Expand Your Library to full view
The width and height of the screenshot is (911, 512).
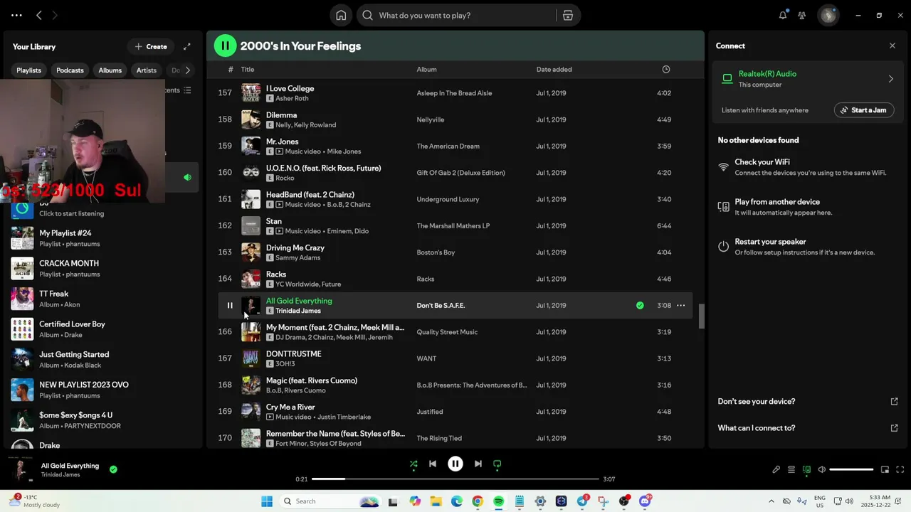pyautogui.click(x=187, y=46)
